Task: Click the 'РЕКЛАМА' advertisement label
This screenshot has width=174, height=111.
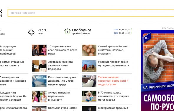Action: coord(168,28)
